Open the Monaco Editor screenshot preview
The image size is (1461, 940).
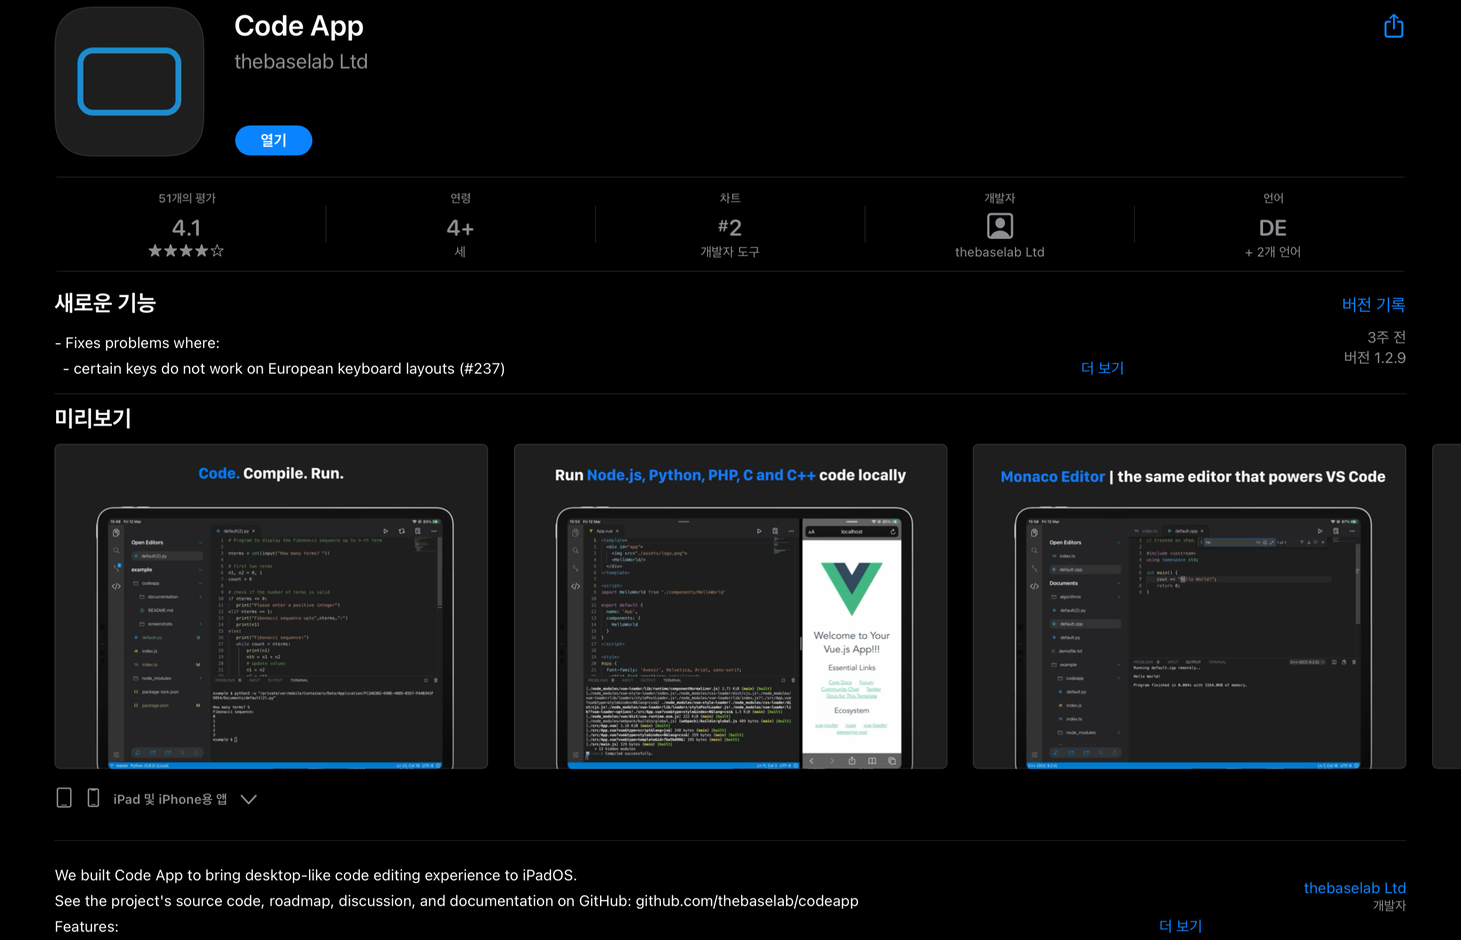1189,606
